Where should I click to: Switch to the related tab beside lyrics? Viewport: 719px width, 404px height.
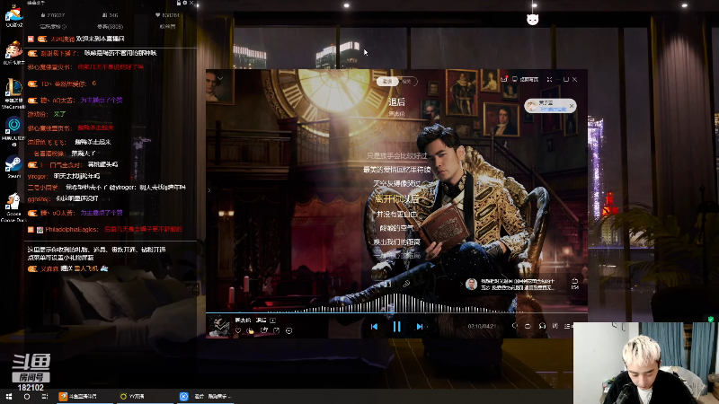(407, 81)
